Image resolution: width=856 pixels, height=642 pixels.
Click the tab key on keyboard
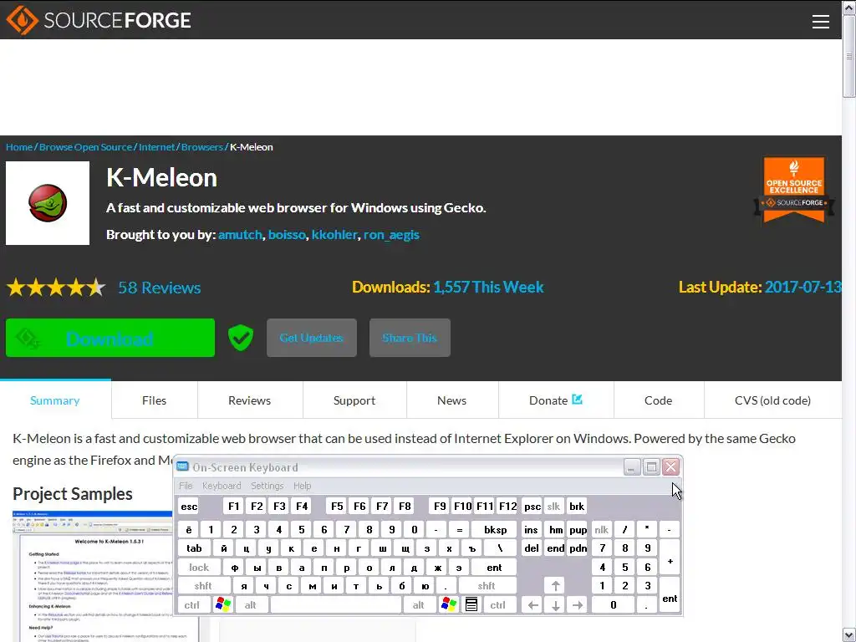pos(194,548)
